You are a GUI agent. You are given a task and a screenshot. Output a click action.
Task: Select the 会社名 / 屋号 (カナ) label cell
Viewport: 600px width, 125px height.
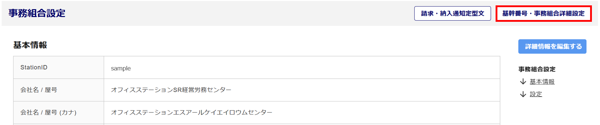(48, 112)
